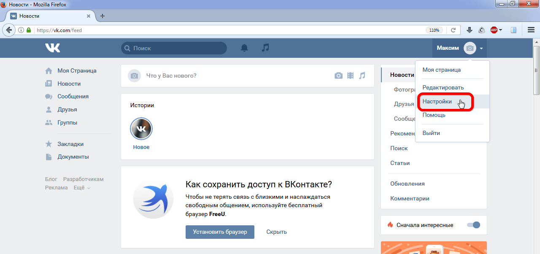Open the music note icon in header
The image size is (540, 254).
[265, 48]
